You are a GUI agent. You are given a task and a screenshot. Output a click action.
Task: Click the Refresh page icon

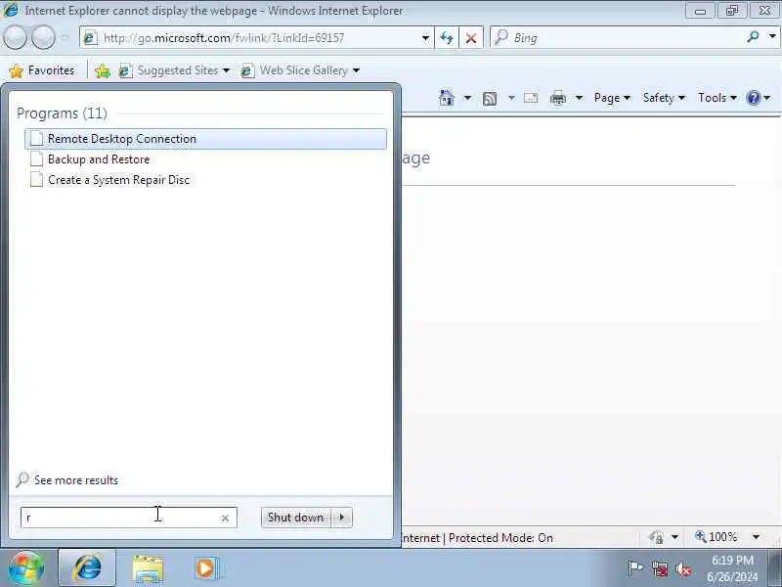tap(447, 38)
